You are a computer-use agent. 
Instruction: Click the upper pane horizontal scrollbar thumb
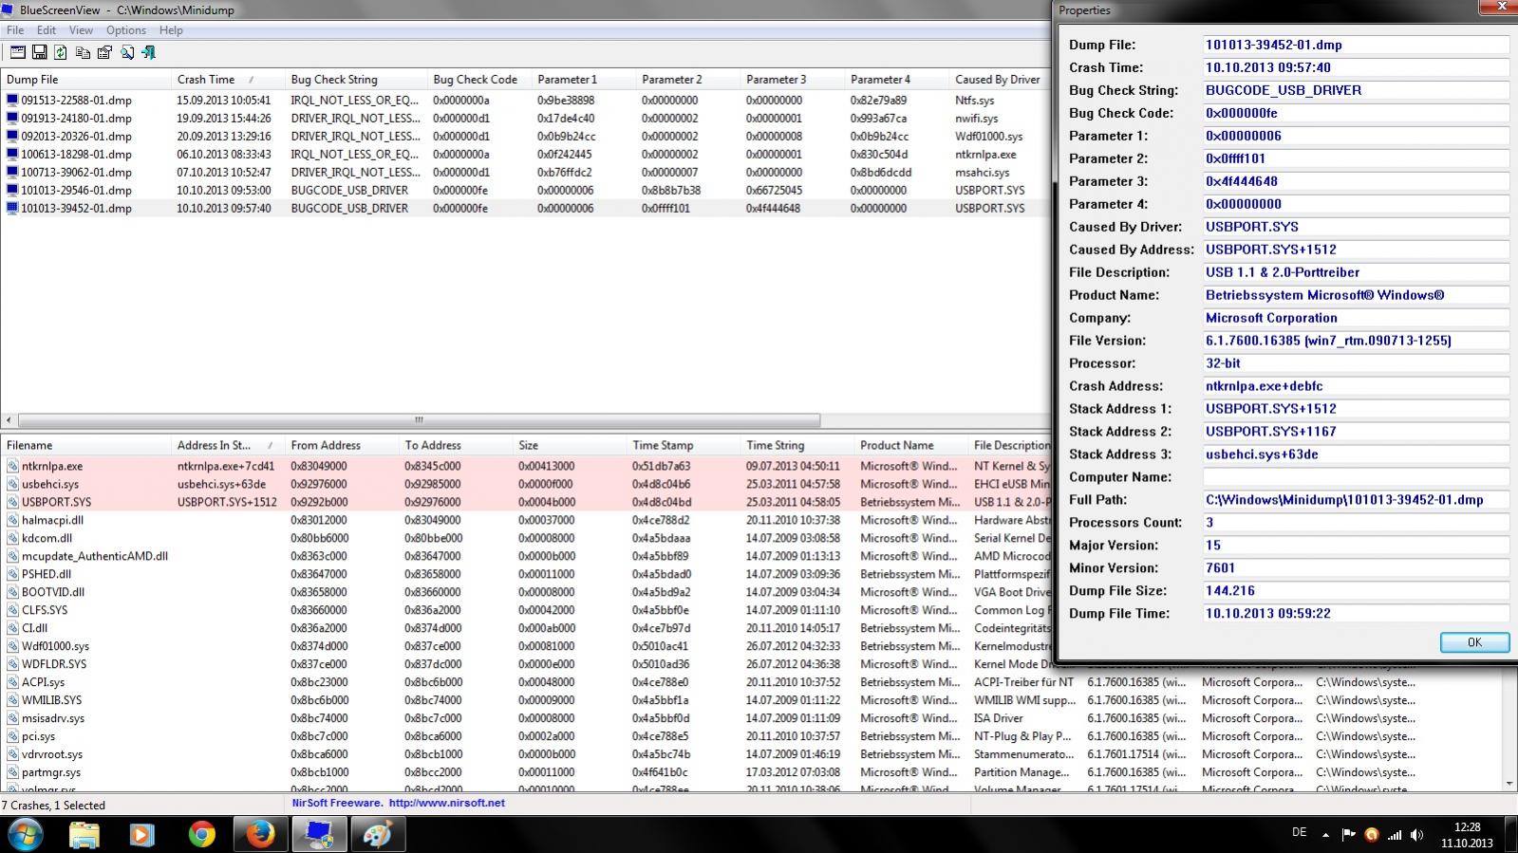pyautogui.click(x=419, y=420)
